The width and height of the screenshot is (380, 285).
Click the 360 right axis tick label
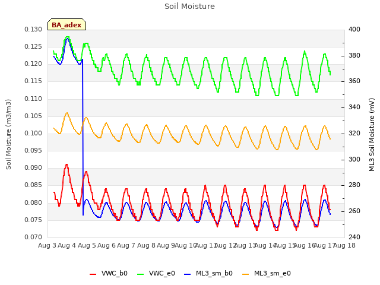354,81
